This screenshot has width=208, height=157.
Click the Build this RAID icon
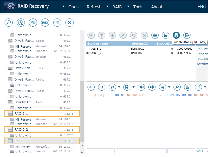[176, 35]
